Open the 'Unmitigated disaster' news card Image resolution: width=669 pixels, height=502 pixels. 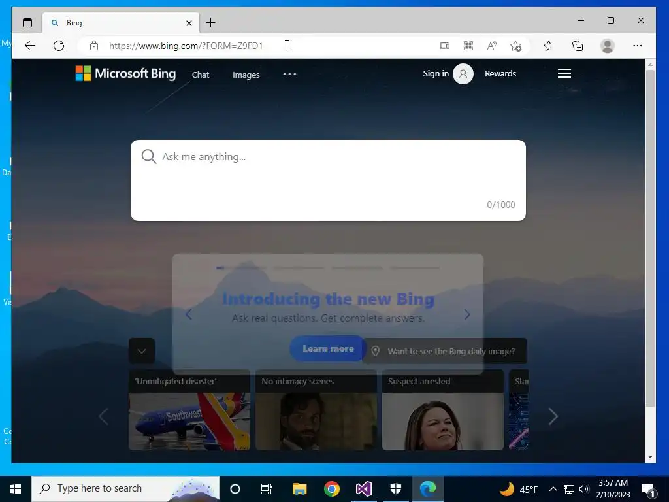pos(189,410)
